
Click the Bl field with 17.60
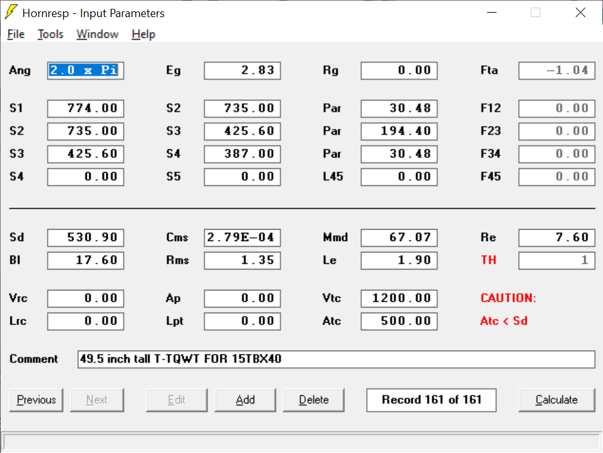pyautogui.click(x=86, y=261)
